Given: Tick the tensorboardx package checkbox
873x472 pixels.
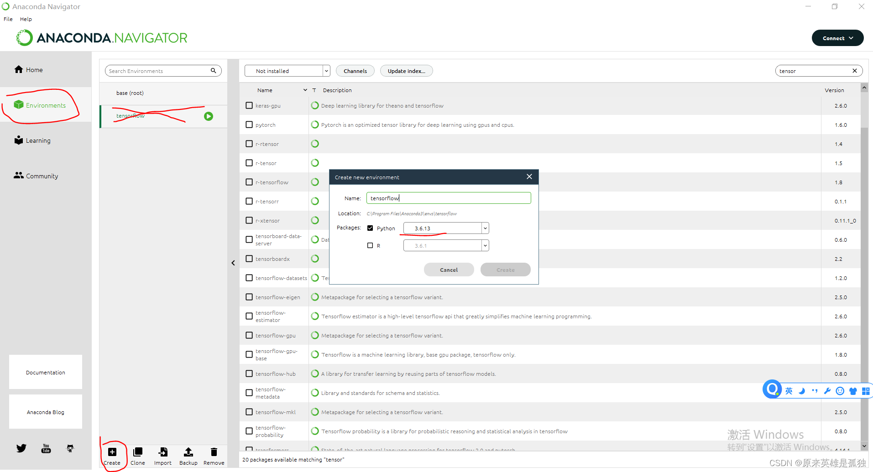Looking at the screenshot, I should (249, 259).
